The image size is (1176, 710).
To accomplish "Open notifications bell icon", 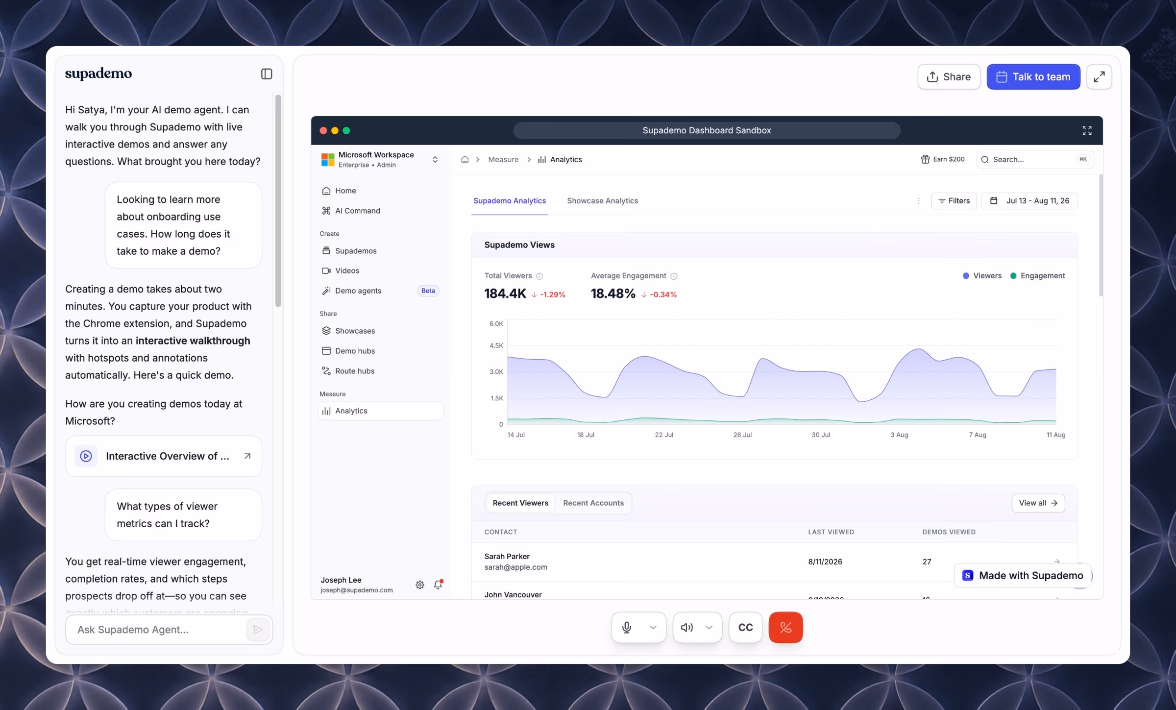I will (438, 585).
